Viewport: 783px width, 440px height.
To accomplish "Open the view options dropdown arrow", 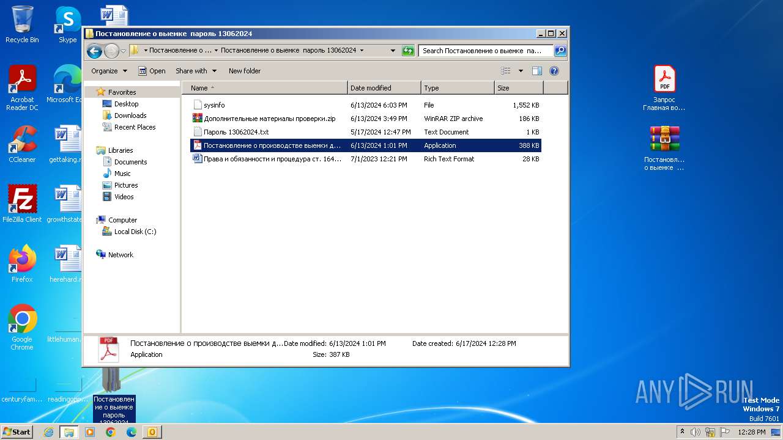I will pyautogui.click(x=521, y=71).
